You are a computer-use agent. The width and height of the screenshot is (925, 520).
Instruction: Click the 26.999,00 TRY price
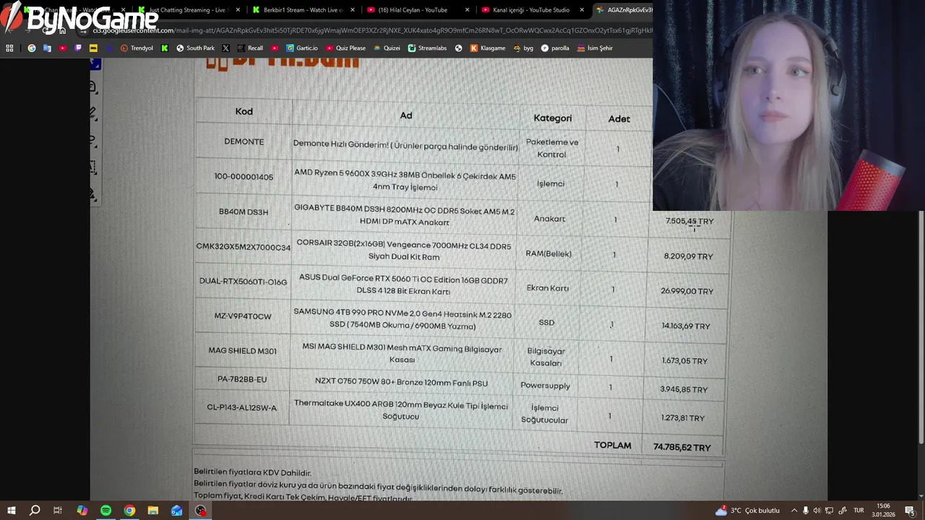(687, 291)
